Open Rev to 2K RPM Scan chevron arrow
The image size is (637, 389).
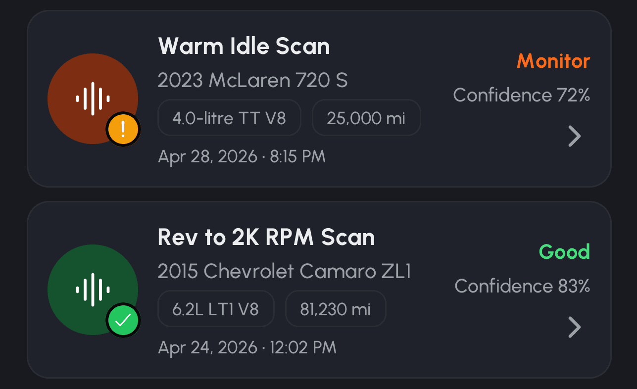tap(574, 327)
